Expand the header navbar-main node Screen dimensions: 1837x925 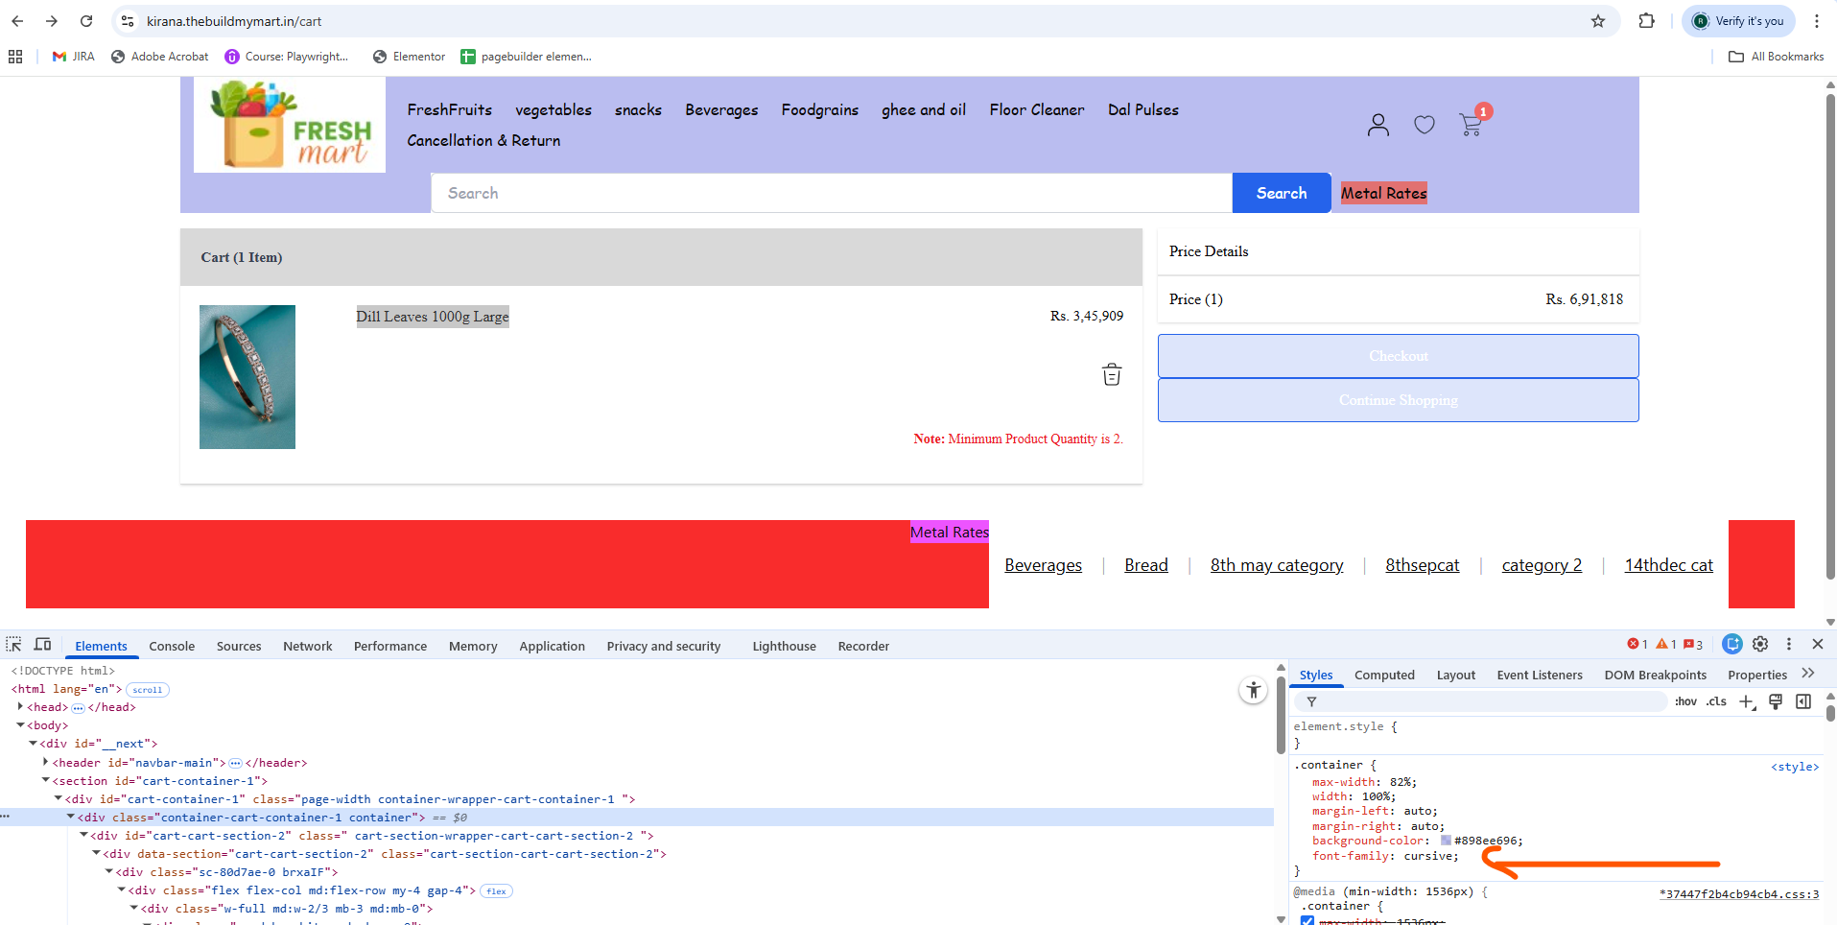[x=45, y=763]
